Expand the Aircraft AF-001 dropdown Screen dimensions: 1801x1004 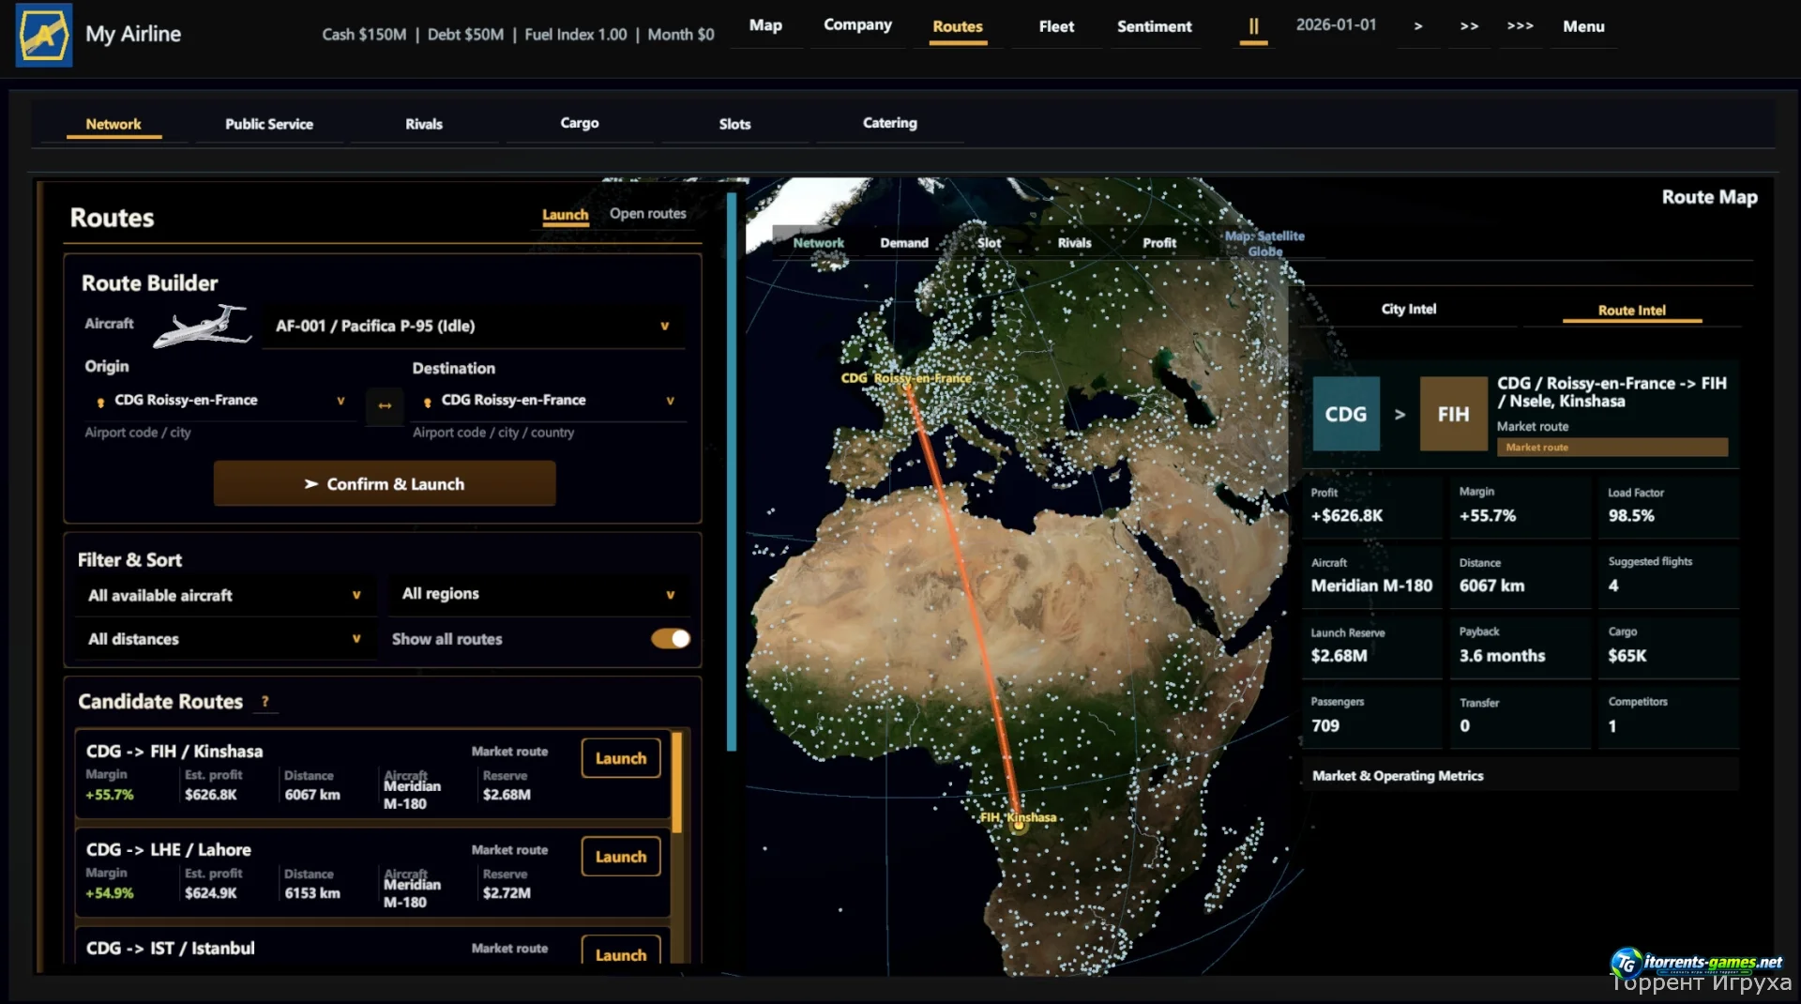[474, 327]
